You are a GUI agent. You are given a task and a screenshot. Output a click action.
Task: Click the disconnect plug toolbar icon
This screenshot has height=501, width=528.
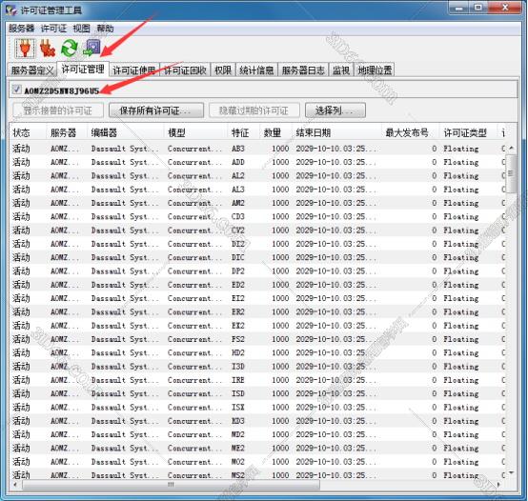pyautogui.click(x=48, y=48)
